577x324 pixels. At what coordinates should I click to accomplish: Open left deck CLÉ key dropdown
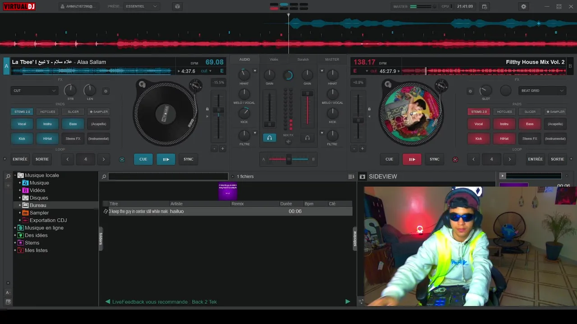(206, 71)
